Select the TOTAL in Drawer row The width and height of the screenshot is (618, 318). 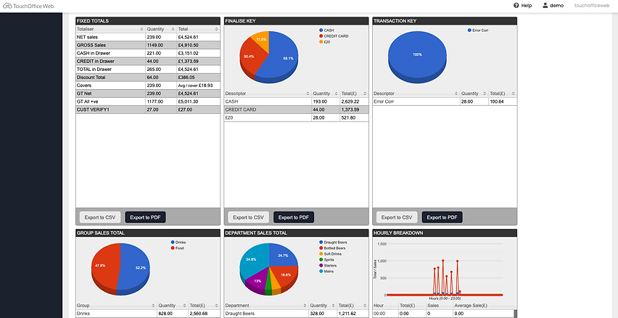click(x=148, y=70)
